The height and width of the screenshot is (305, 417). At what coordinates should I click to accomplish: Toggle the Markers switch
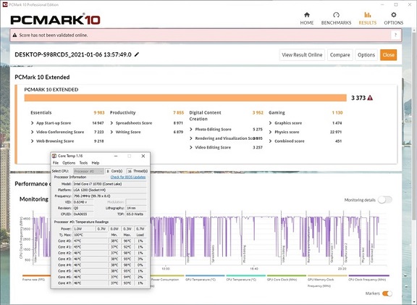click(x=387, y=293)
